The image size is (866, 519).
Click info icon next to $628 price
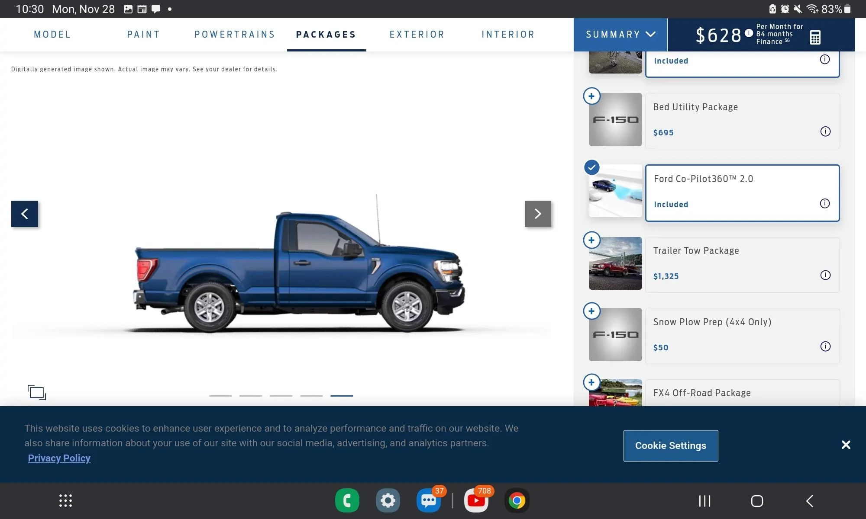pyautogui.click(x=749, y=33)
